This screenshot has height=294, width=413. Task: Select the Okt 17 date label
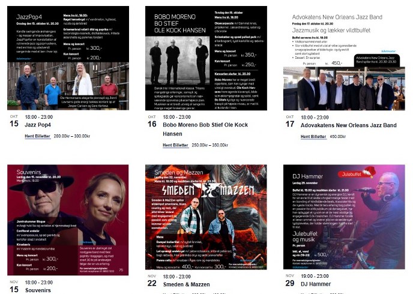(290, 121)
